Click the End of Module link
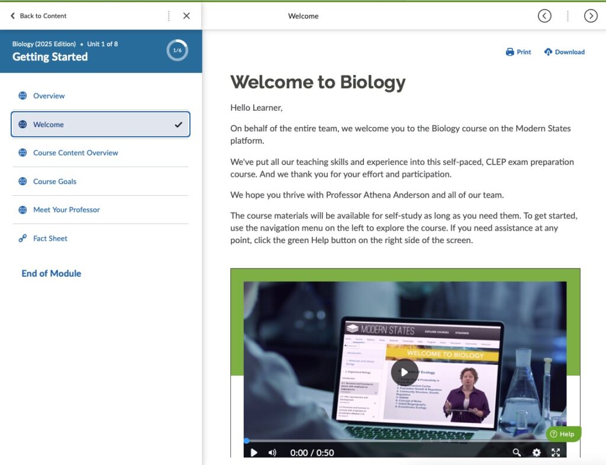Viewport: 606px width, 465px height. click(x=50, y=273)
